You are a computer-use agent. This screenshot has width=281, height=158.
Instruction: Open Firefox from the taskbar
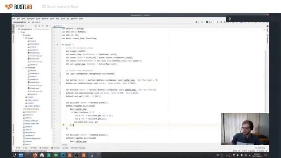[x=35, y=155]
